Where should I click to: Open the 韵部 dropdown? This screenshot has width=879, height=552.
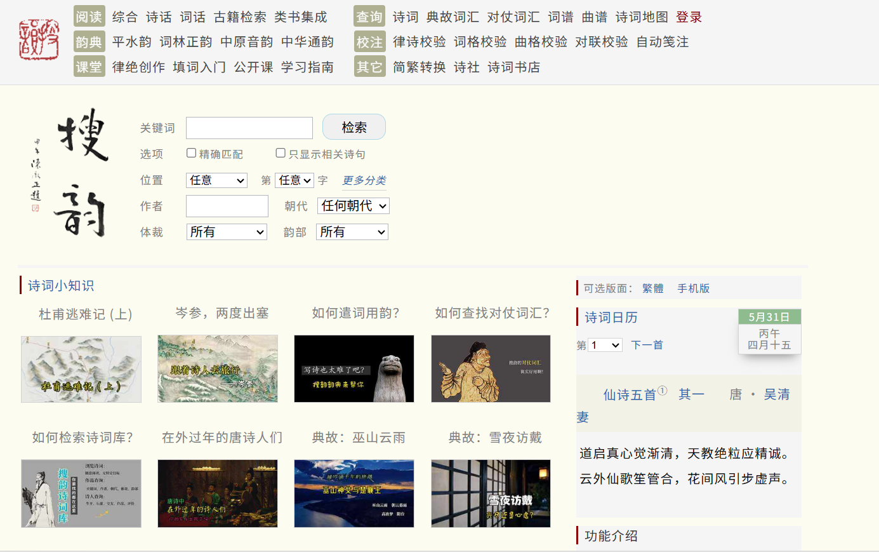pyautogui.click(x=352, y=232)
